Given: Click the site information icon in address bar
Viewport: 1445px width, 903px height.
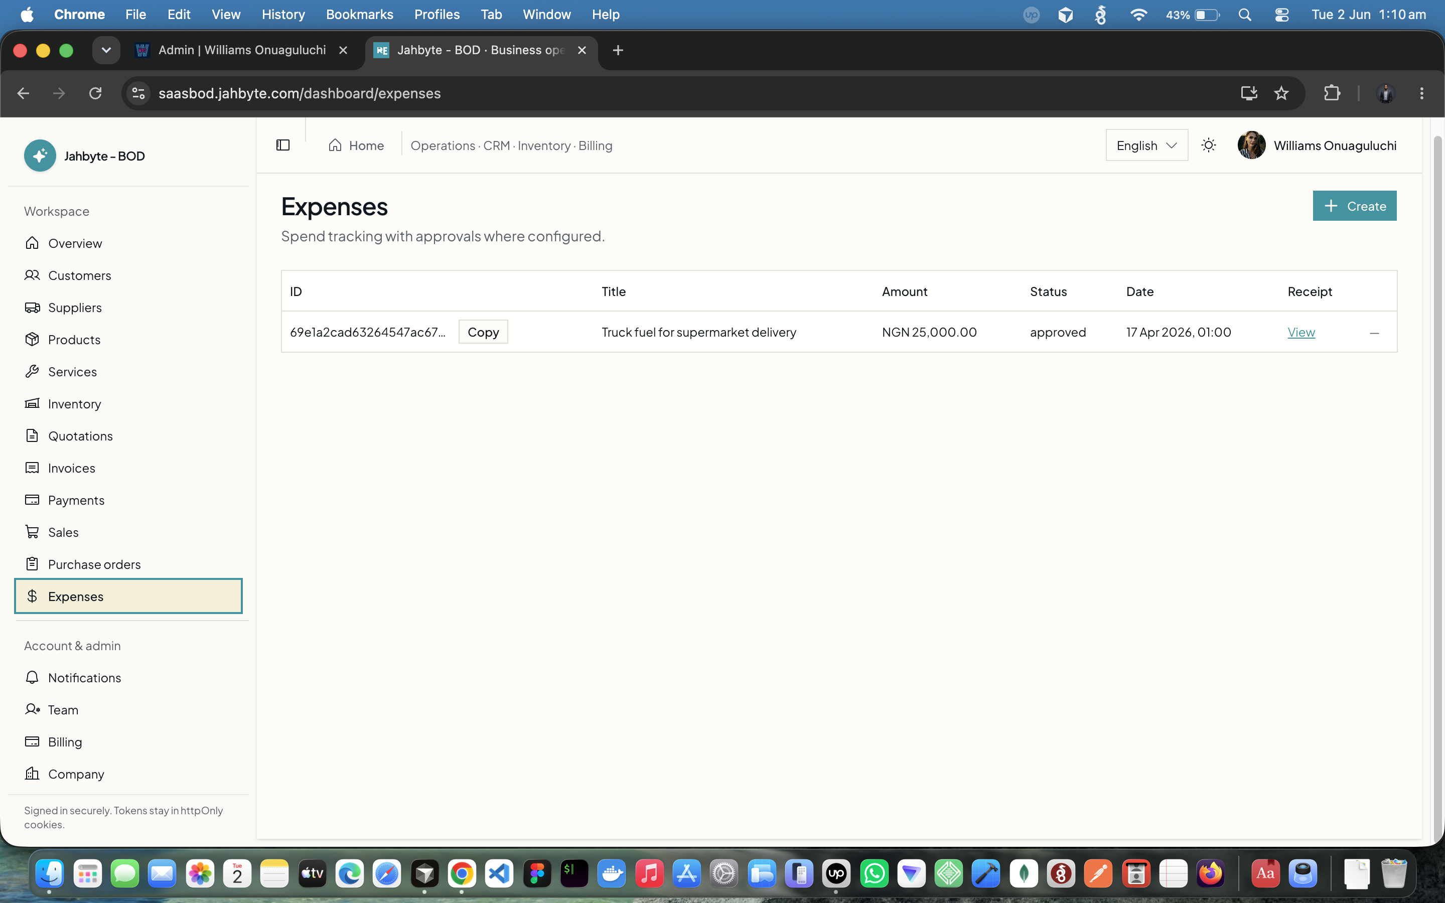Looking at the screenshot, I should [138, 93].
